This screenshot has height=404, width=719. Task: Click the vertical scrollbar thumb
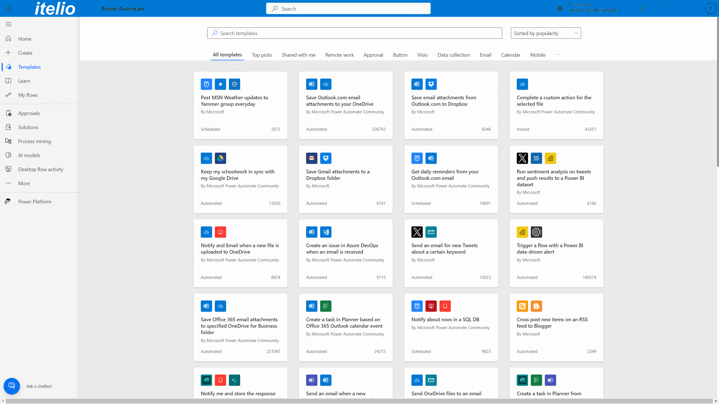pyautogui.click(x=717, y=93)
